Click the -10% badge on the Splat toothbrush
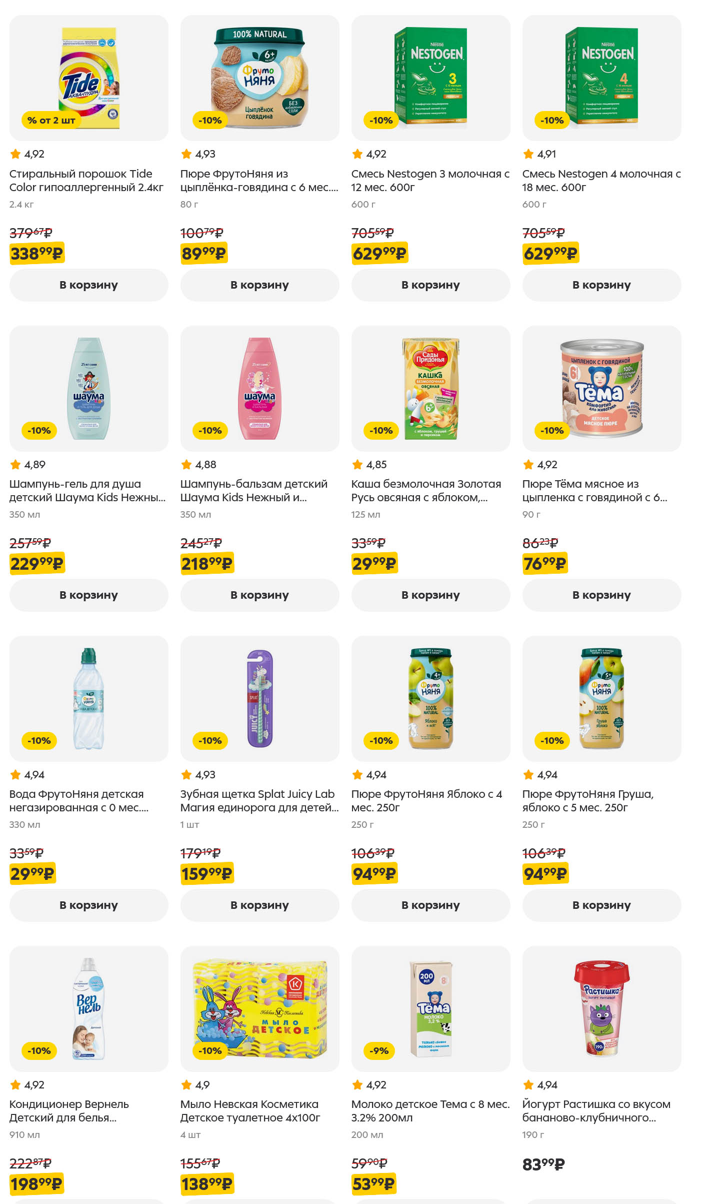Viewport: 704px width, 1204px height. point(210,741)
